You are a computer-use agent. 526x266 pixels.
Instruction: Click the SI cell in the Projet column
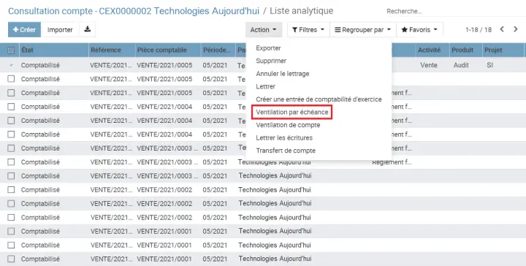(489, 65)
